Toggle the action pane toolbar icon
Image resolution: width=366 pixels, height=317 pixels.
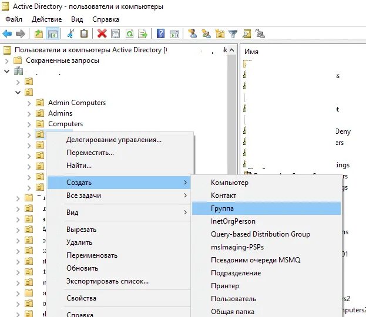[174, 34]
